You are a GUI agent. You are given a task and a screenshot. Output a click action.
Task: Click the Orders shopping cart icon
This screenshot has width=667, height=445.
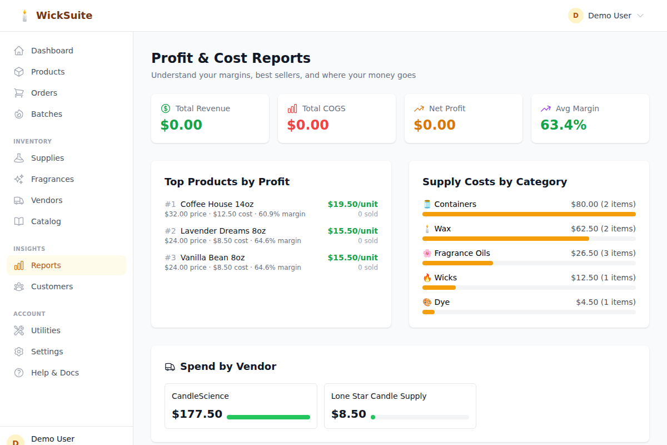coord(19,93)
